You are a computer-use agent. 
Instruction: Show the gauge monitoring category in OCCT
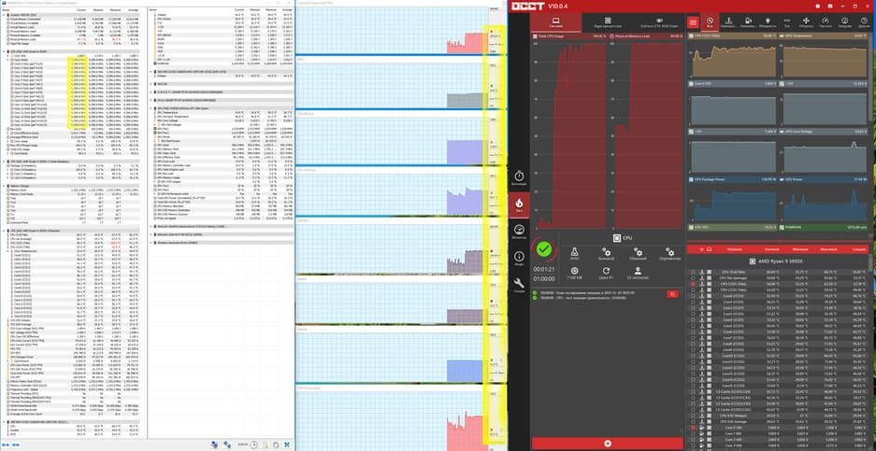click(826, 22)
